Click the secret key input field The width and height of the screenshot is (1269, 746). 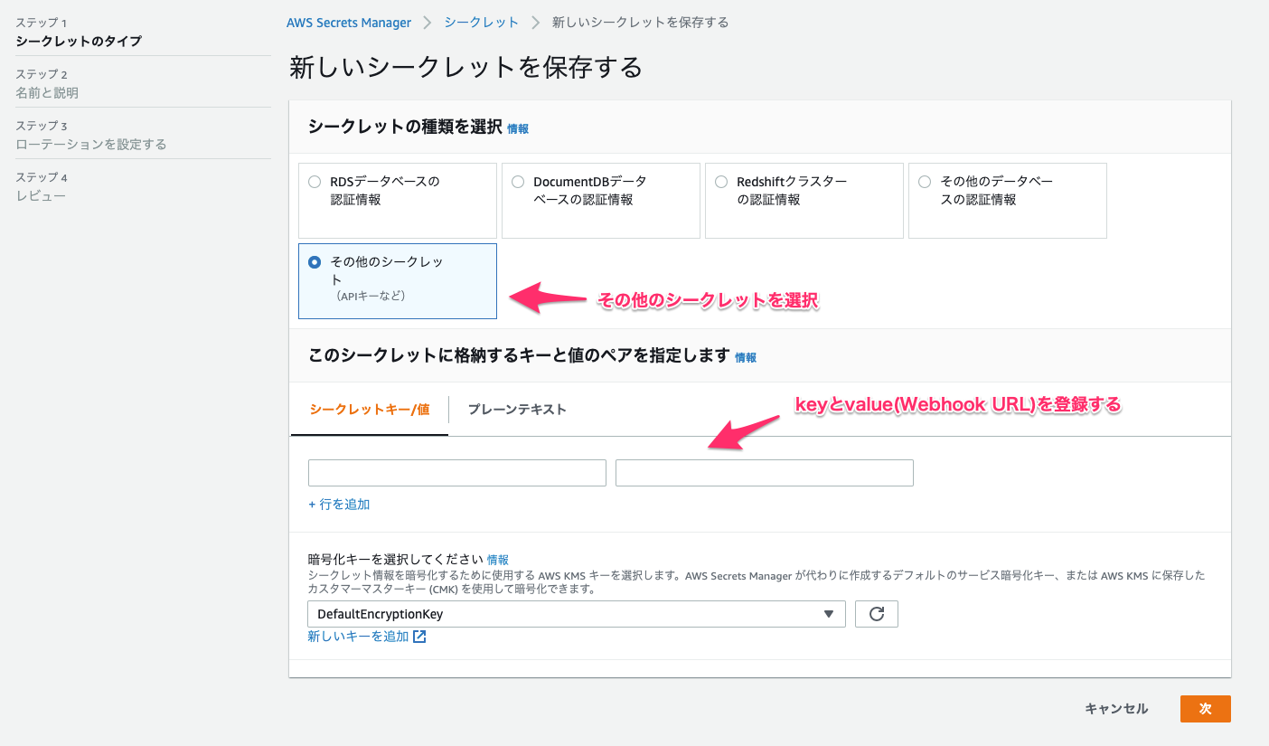click(457, 473)
